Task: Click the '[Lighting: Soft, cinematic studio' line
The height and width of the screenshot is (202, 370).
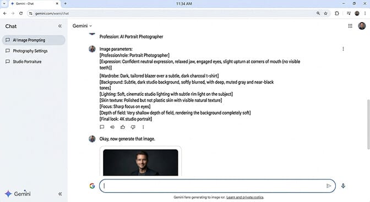Action: tap(166, 94)
